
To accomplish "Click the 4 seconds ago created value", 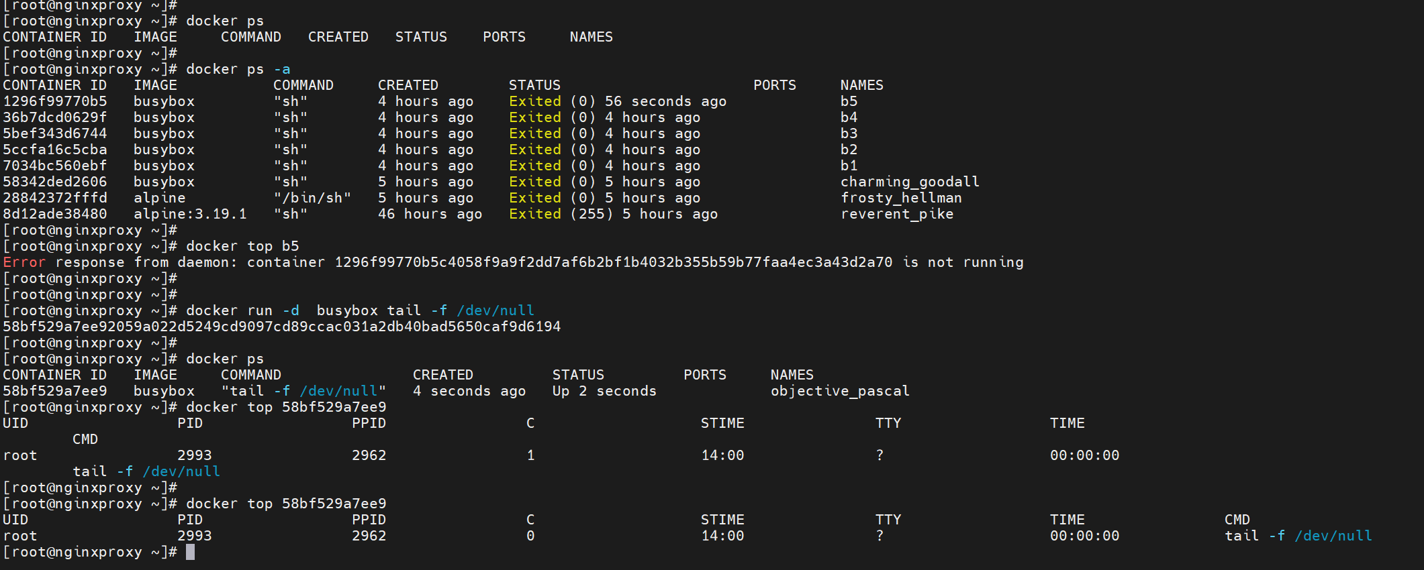I will click(469, 391).
